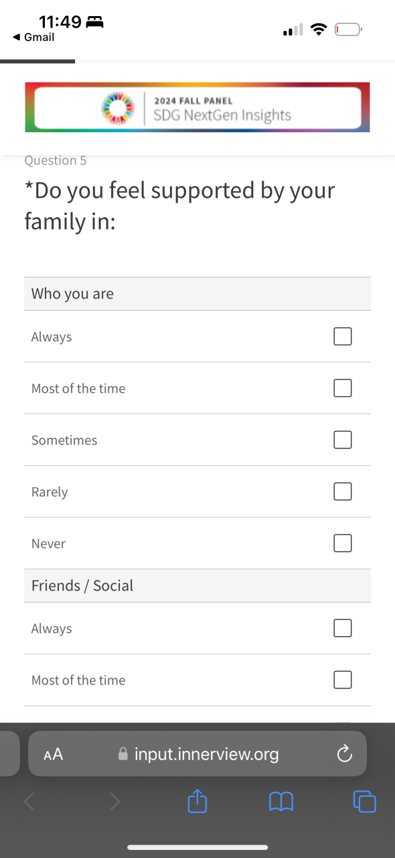Tap the battery indicator in status bar

coord(348,29)
